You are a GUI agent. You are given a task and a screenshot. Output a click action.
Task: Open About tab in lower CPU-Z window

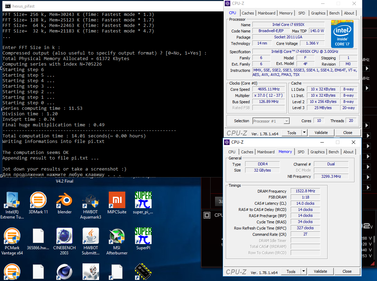(348, 152)
